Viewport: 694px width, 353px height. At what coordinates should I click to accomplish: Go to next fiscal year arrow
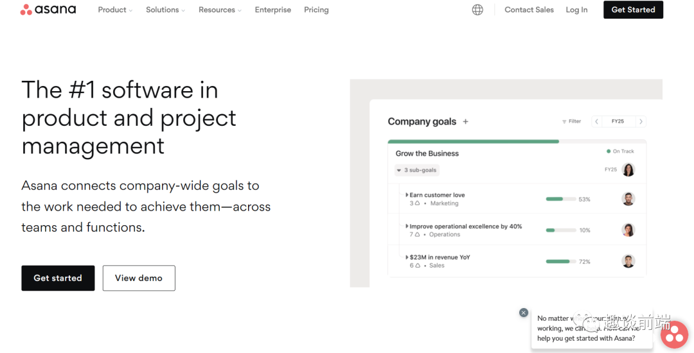point(641,121)
